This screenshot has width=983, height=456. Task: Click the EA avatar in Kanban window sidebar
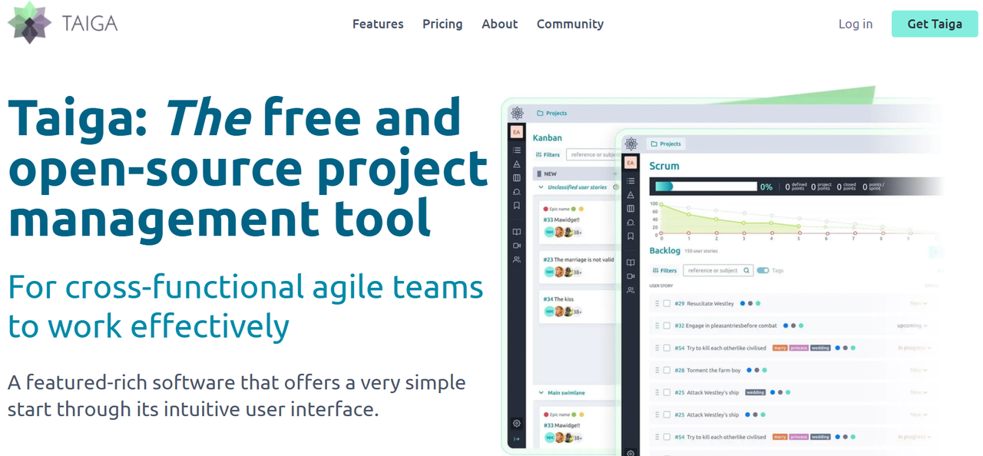[517, 132]
